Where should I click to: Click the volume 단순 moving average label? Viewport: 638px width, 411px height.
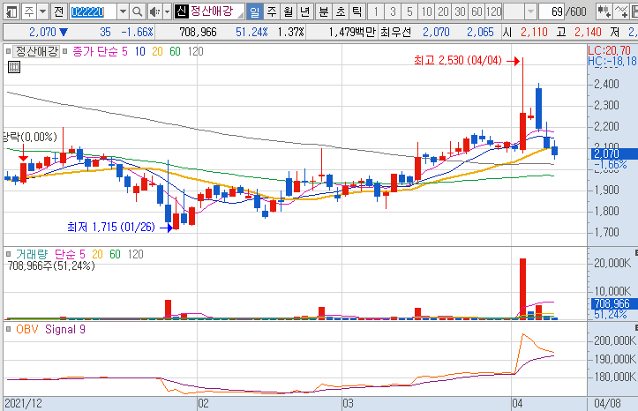click(65, 255)
